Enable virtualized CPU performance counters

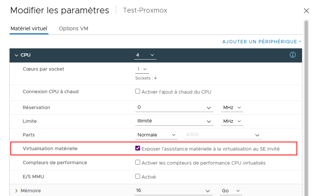tap(138, 162)
